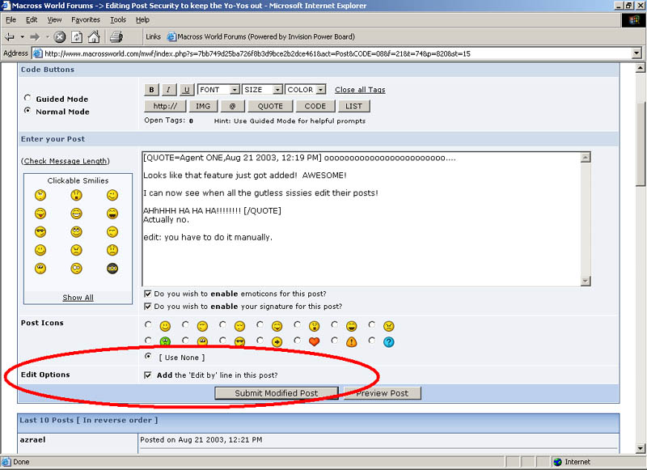Insert the plain smile clickable smiley
This screenshot has height=470, width=647.
click(40, 250)
